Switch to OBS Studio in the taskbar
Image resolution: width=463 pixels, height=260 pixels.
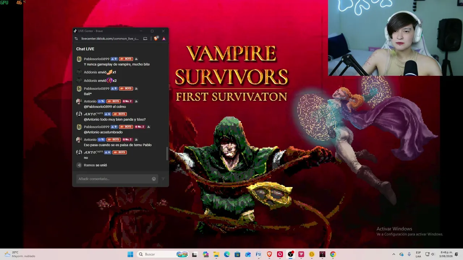(290, 254)
